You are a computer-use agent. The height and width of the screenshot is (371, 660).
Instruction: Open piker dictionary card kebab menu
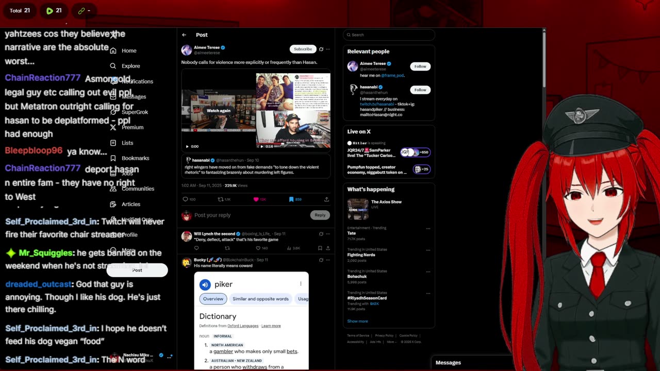(301, 284)
